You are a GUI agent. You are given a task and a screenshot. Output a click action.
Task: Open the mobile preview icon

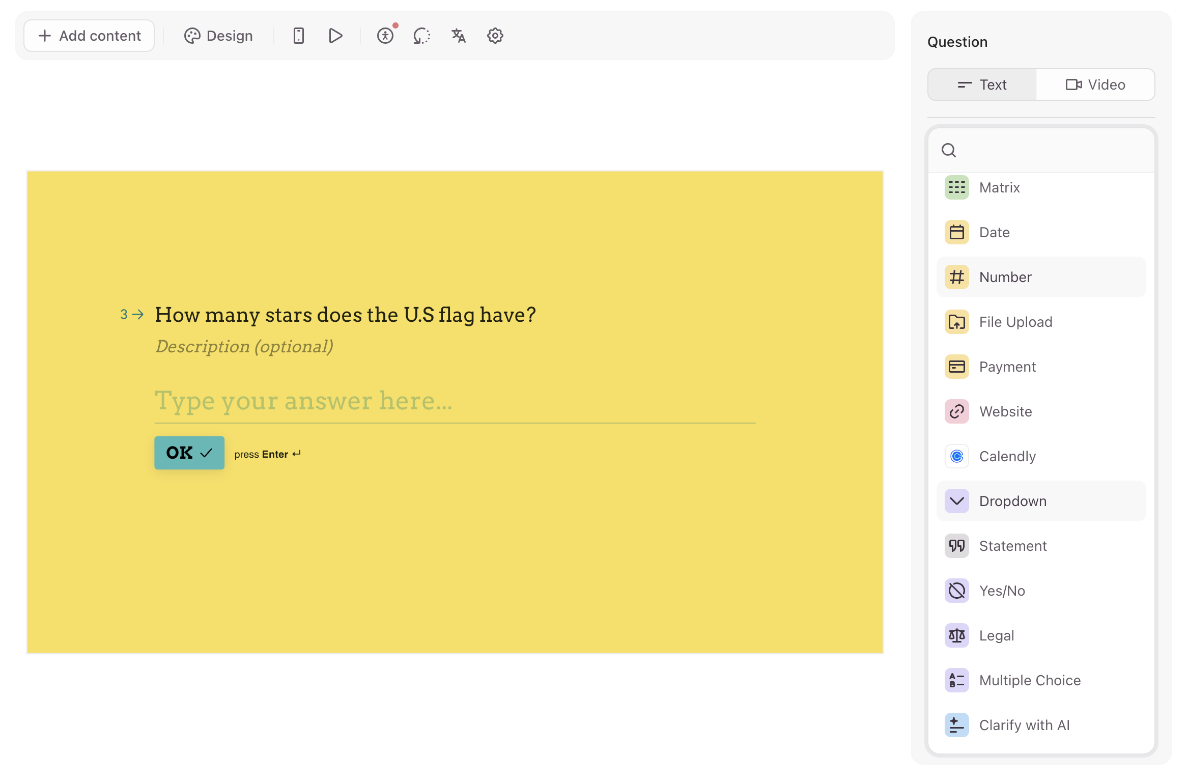[299, 36]
